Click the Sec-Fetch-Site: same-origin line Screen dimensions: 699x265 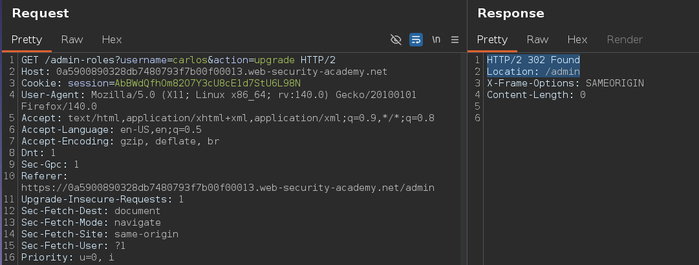(100, 234)
